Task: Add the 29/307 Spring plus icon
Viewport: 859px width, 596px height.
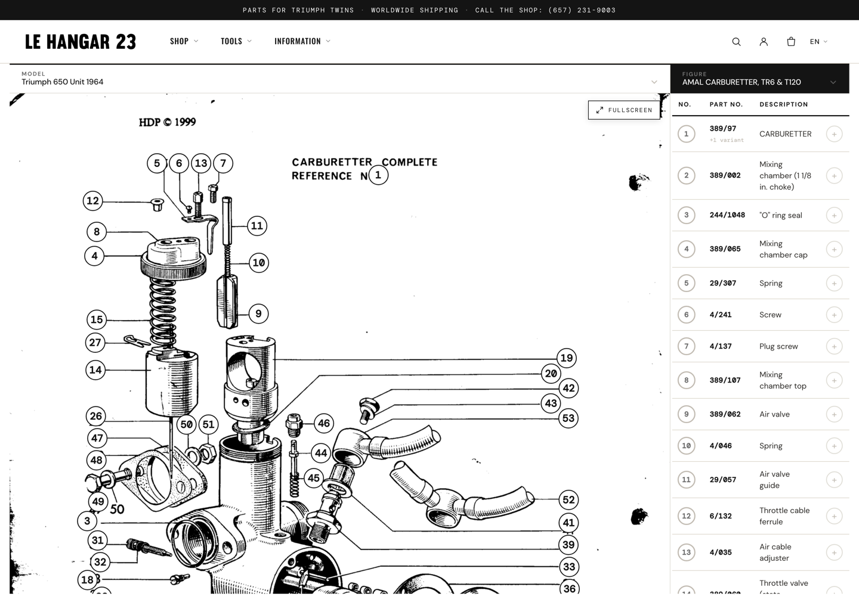Action: (834, 283)
